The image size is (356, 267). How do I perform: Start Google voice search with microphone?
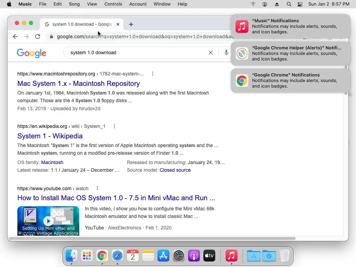coord(226,53)
